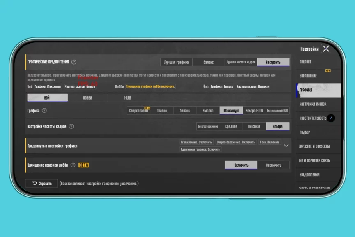Open help for Настройки частоты кадров
The image size is (355, 237).
click(x=71, y=126)
